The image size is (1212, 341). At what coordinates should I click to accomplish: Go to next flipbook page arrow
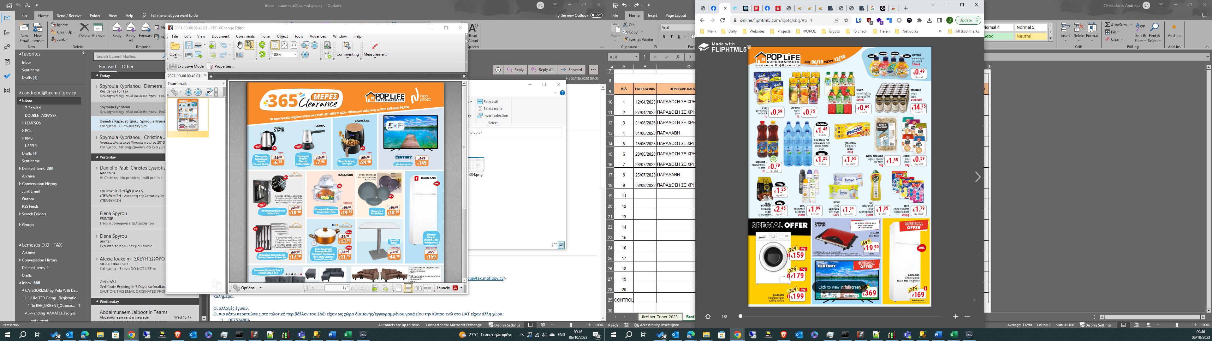[977, 177]
